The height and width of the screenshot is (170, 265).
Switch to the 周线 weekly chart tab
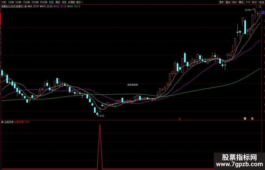(57, 2)
